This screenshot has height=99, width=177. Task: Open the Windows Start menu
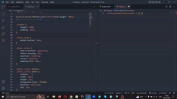tap(3, 97)
